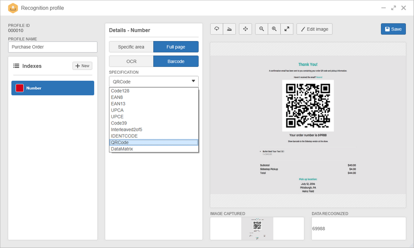
Task: Open the Edit image tool
Action: tap(315, 29)
